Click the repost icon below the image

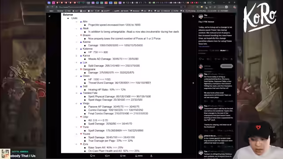[x=106, y=156]
